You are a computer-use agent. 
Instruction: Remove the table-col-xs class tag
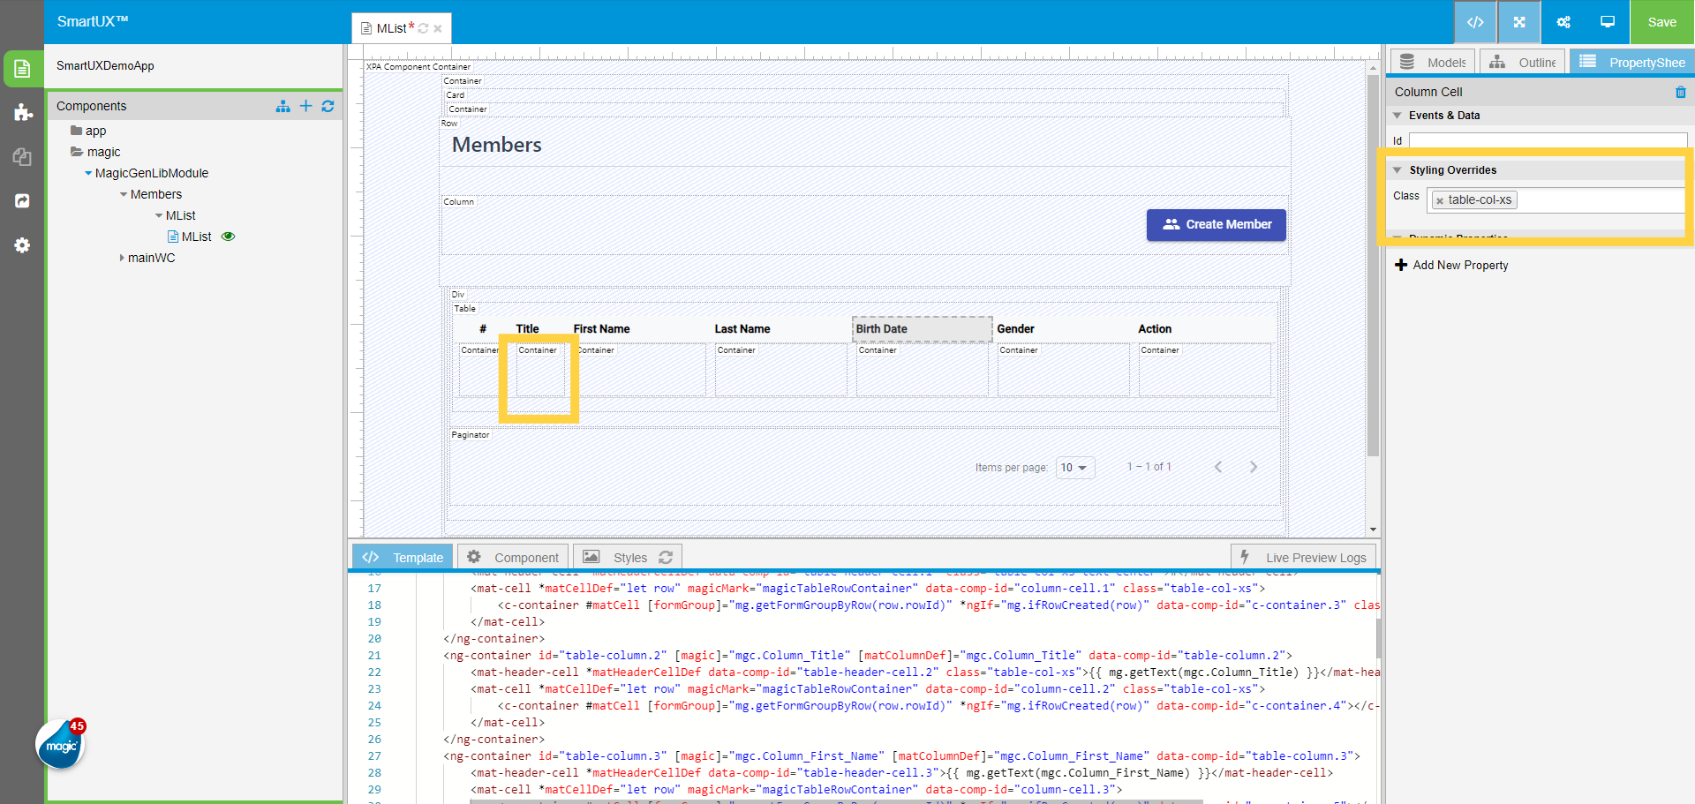coord(1440,201)
